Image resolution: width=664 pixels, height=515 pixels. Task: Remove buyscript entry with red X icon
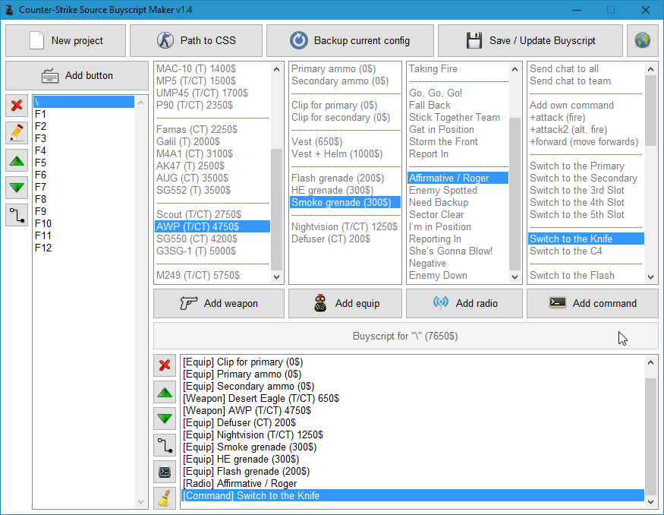[165, 365]
